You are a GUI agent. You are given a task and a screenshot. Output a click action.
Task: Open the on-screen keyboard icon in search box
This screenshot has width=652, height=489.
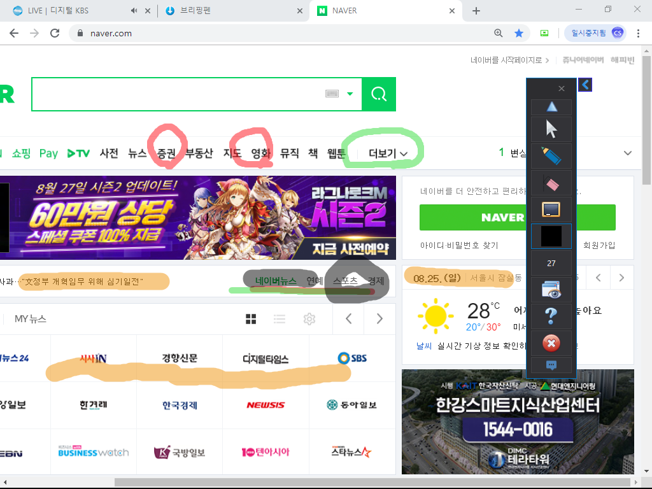[332, 94]
